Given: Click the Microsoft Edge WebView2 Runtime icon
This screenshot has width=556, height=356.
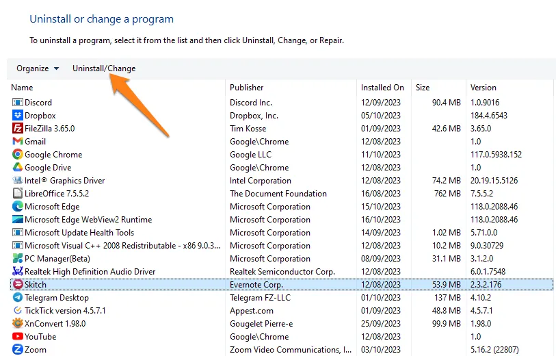Looking at the screenshot, I should point(17,219).
